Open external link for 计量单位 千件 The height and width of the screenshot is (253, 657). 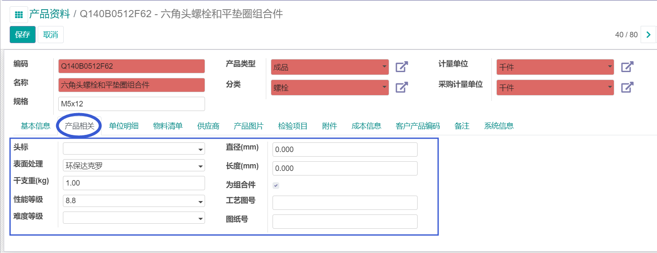(x=627, y=67)
